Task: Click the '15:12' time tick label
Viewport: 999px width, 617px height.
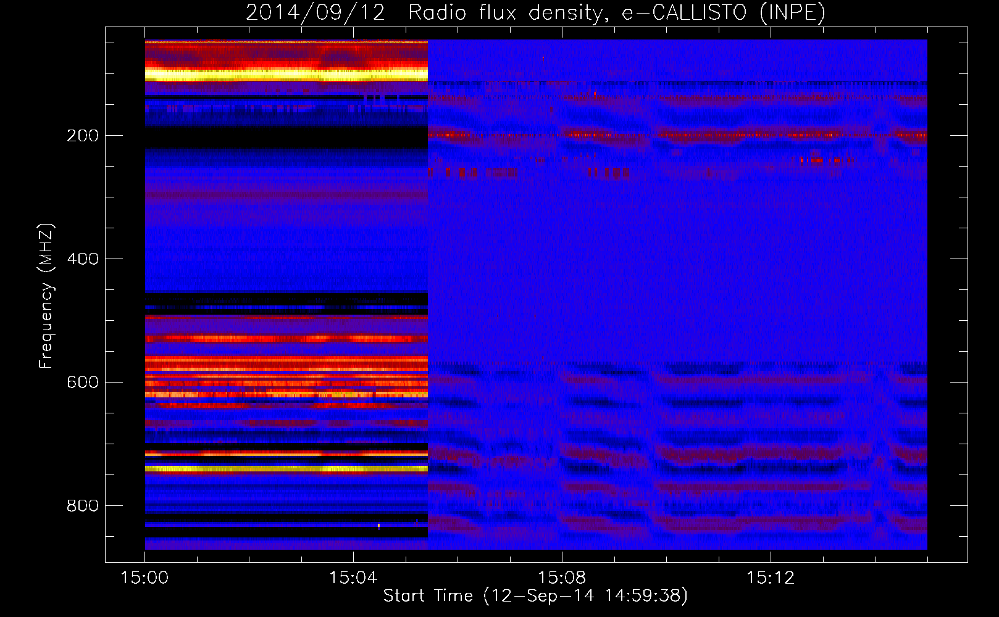Action: [x=770, y=578]
